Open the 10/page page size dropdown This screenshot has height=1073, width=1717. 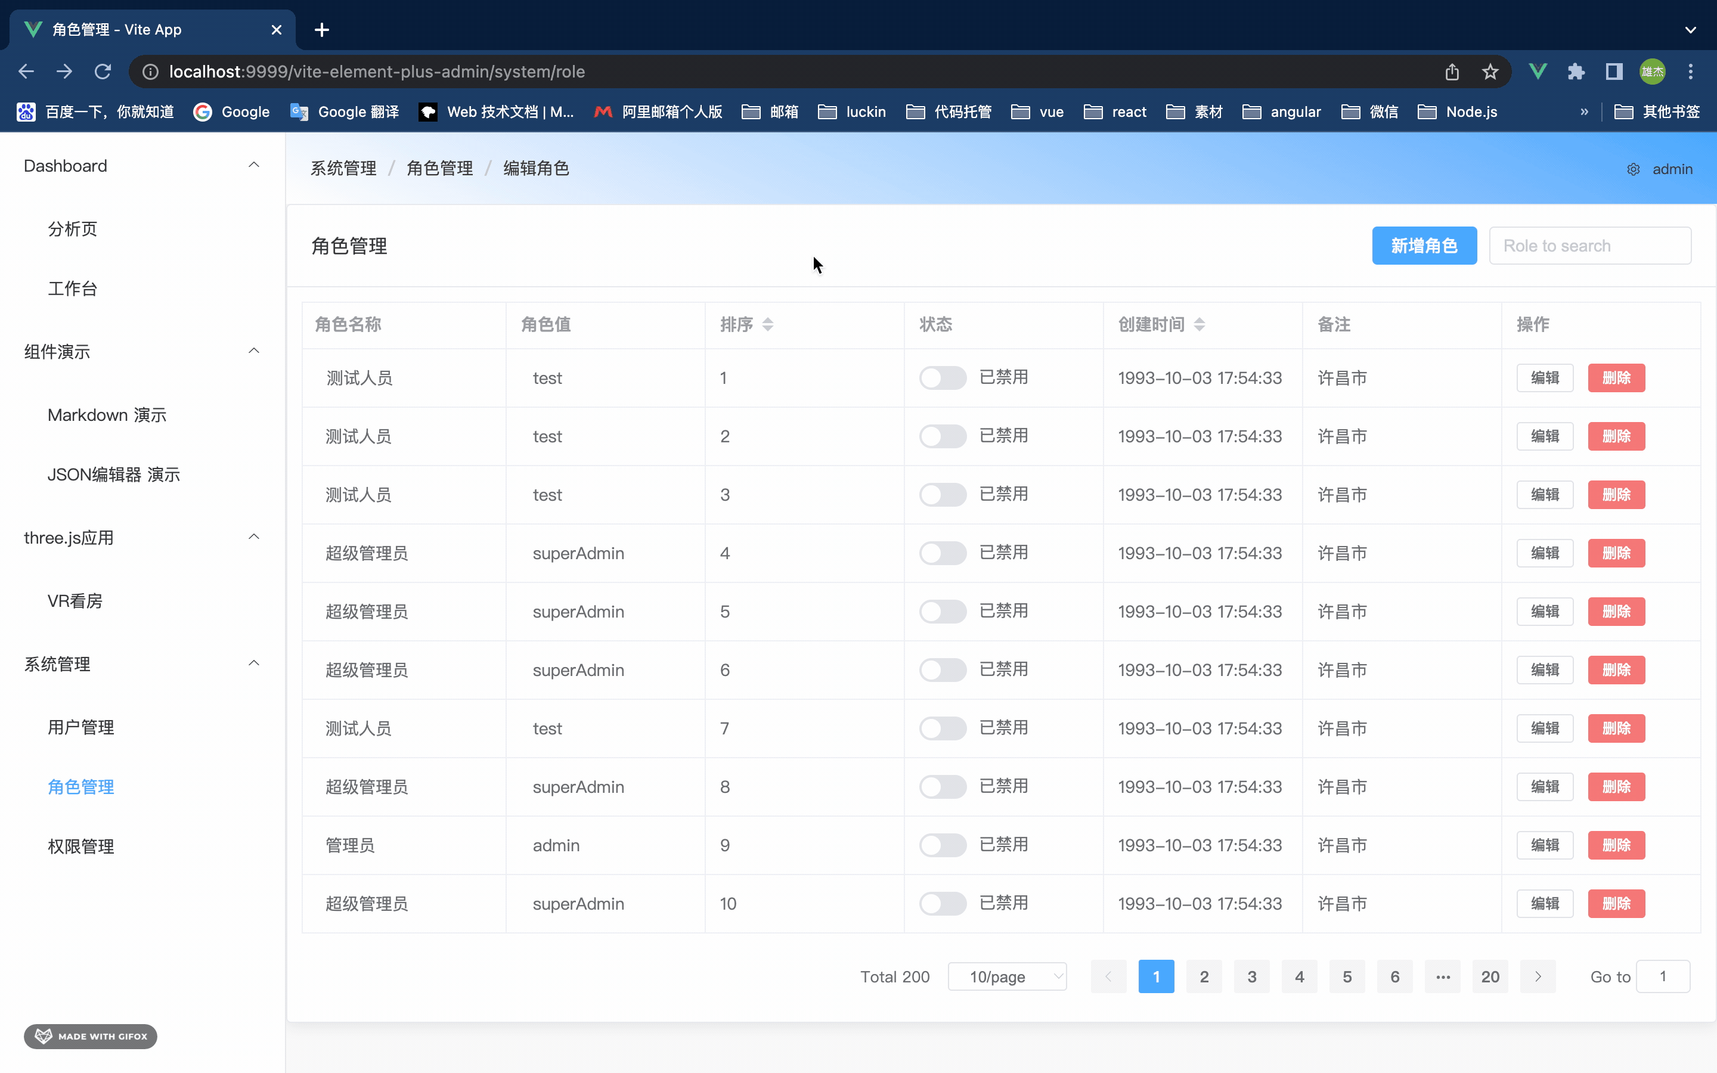point(1007,976)
